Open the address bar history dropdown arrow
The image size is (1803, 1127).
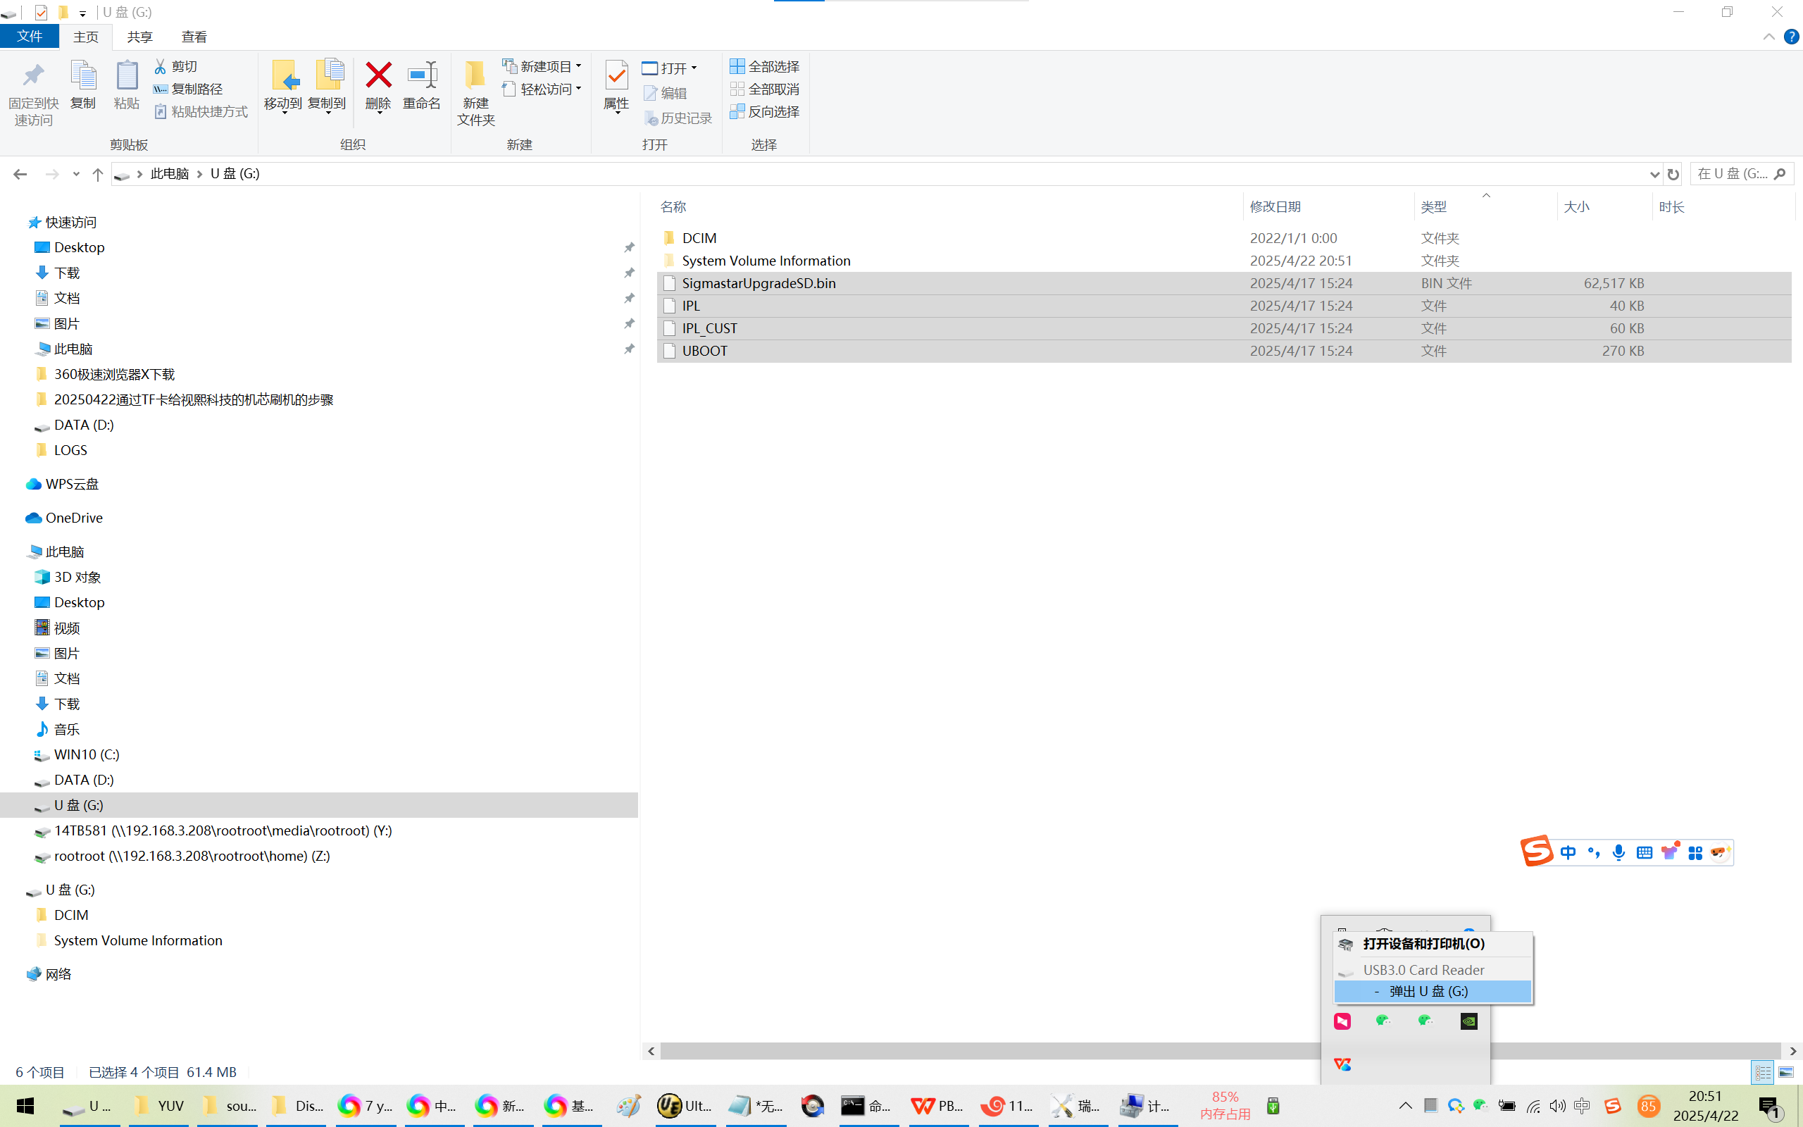pos(1654,174)
